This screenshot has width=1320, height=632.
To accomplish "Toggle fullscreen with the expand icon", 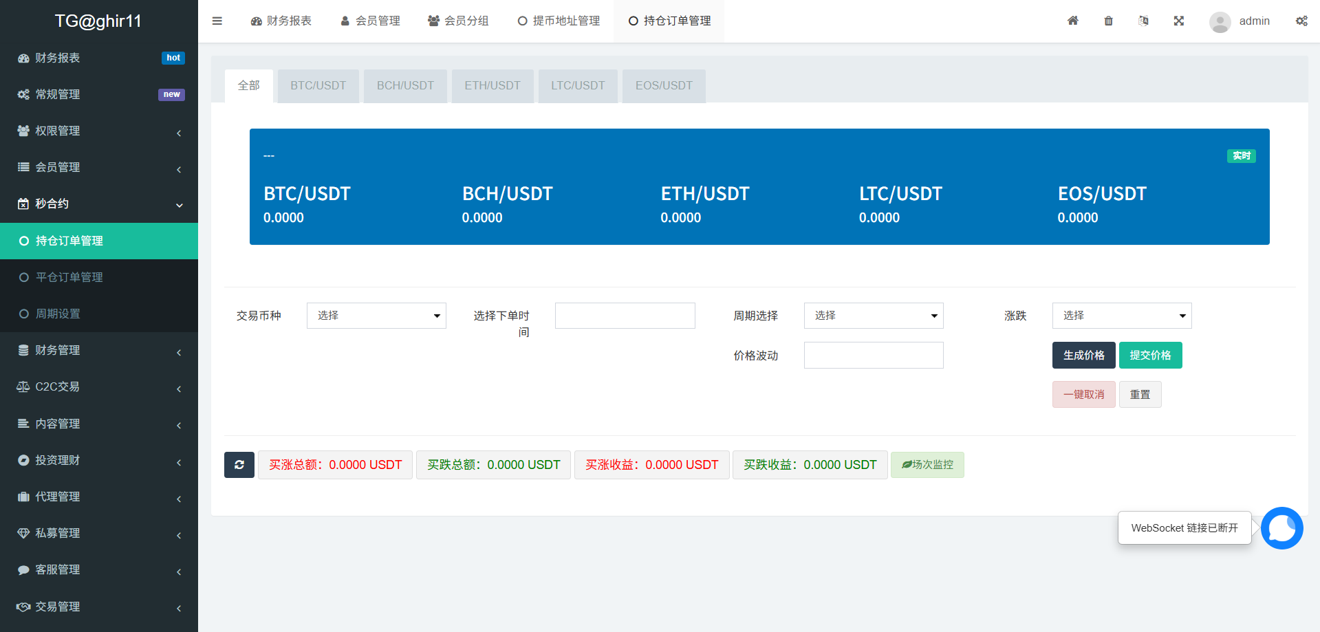I will pos(1178,21).
